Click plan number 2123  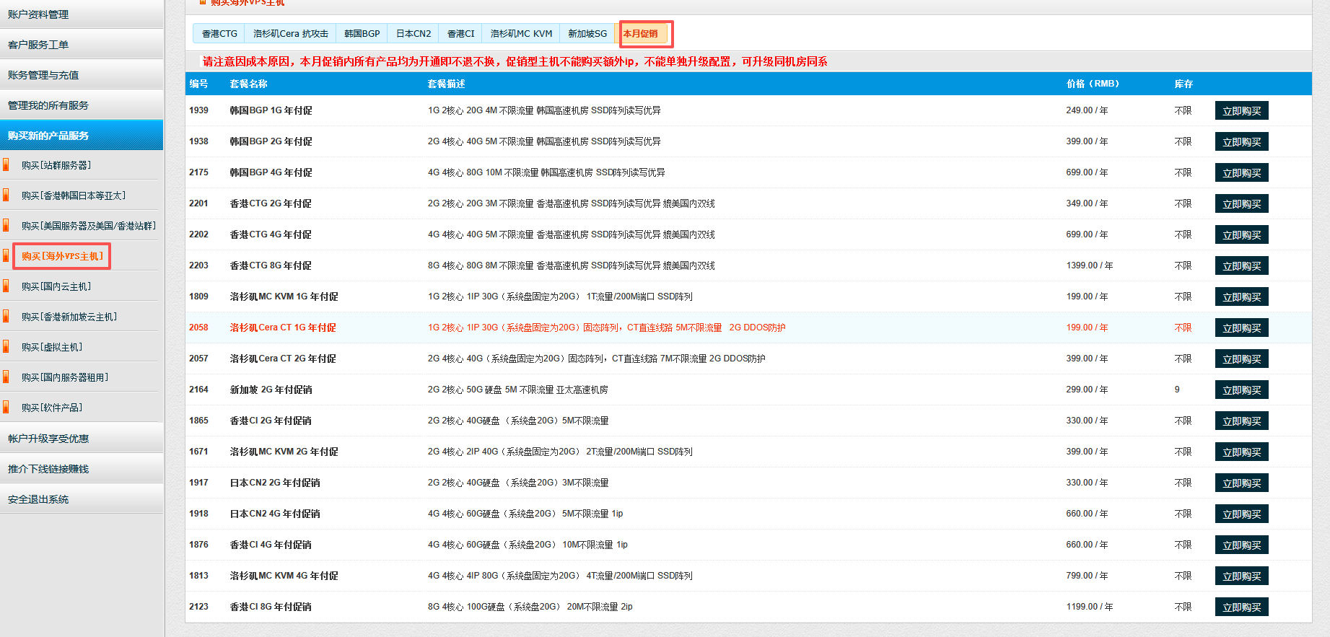[198, 607]
